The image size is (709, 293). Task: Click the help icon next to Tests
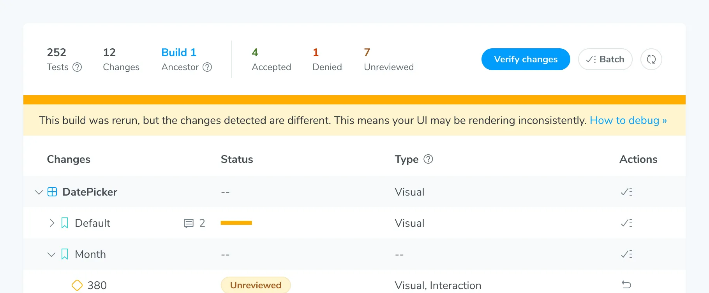click(78, 67)
